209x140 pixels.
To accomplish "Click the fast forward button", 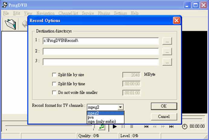I will (x=163, y=126).
